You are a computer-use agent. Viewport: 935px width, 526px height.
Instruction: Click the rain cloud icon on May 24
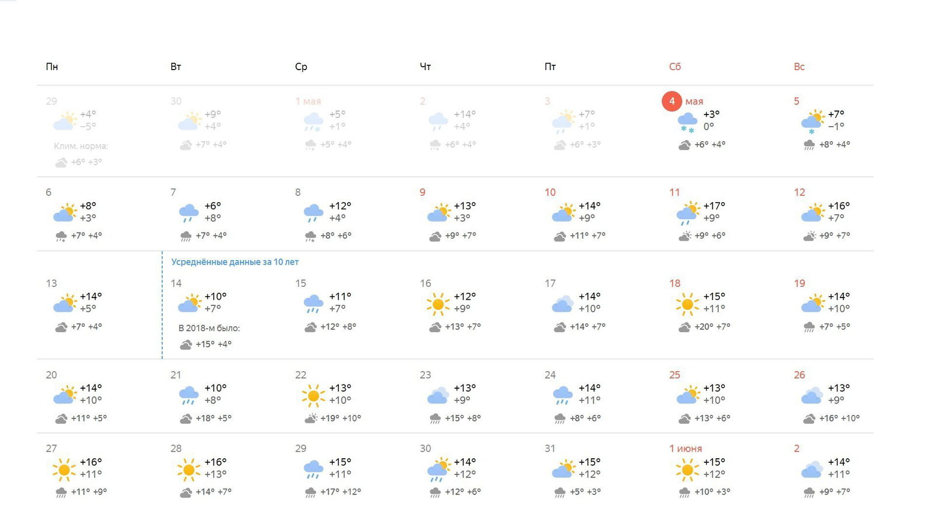[x=563, y=396]
